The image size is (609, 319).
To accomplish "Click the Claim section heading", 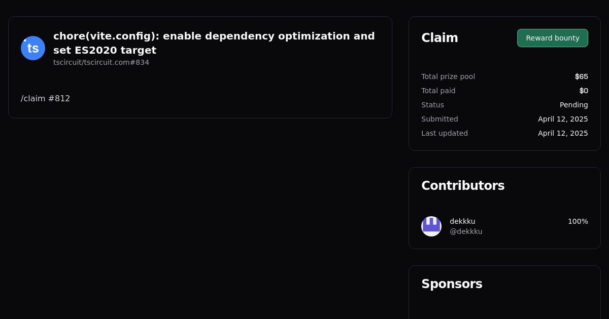I will click(x=439, y=37).
